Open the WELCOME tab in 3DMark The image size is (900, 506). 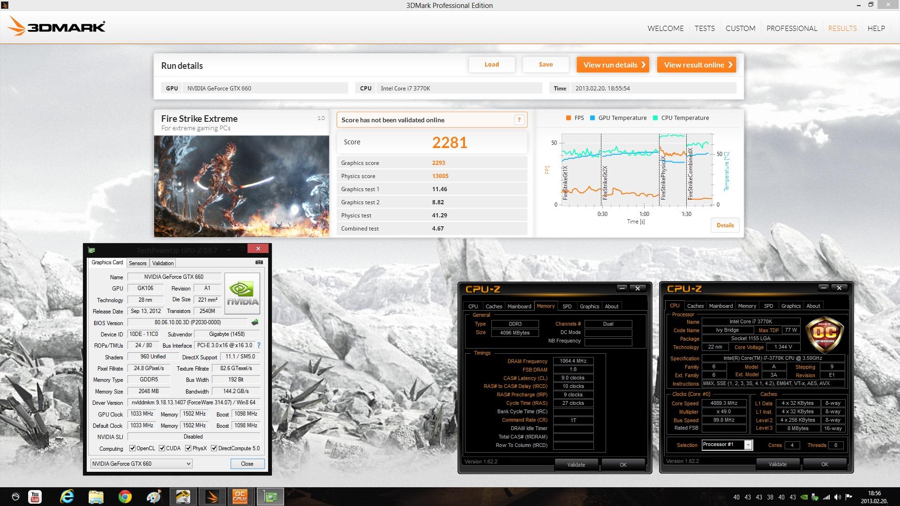[666, 29]
